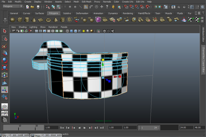Screen dimensions: 206x137
Task: Open the Channel Box / Layer Editor tab
Action: point(203,60)
